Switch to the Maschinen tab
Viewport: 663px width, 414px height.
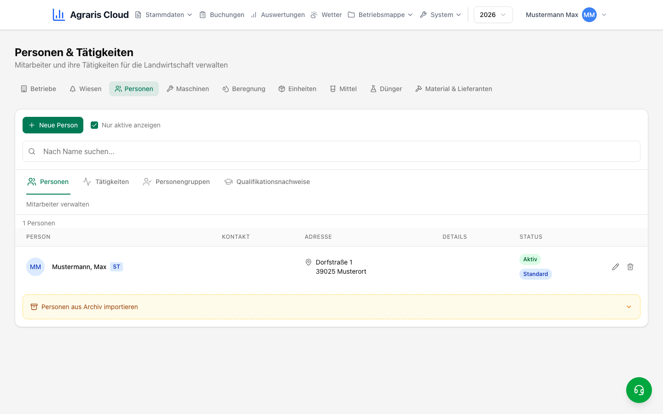(188, 89)
